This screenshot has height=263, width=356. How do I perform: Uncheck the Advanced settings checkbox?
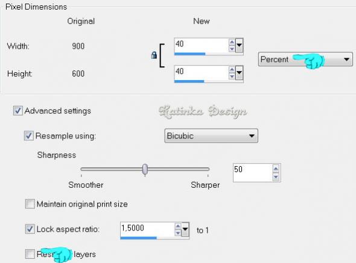[18, 111]
